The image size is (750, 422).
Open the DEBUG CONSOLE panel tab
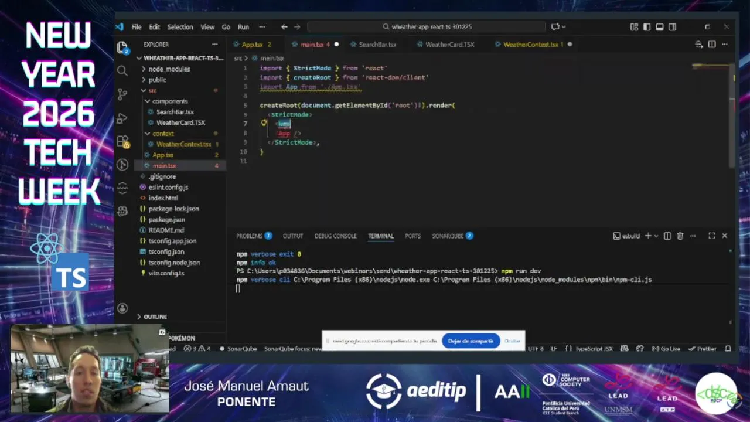pyautogui.click(x=336, y=236)
